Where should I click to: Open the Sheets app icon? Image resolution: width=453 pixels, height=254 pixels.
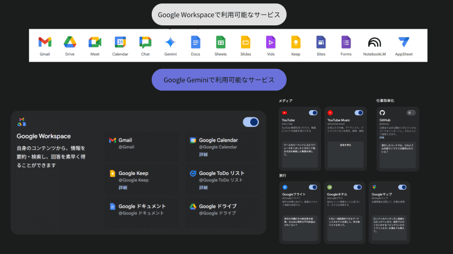[221, 42]
